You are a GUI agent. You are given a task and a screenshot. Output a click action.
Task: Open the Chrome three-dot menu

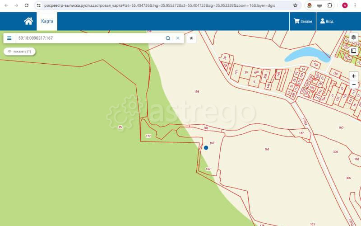[355, 5]
